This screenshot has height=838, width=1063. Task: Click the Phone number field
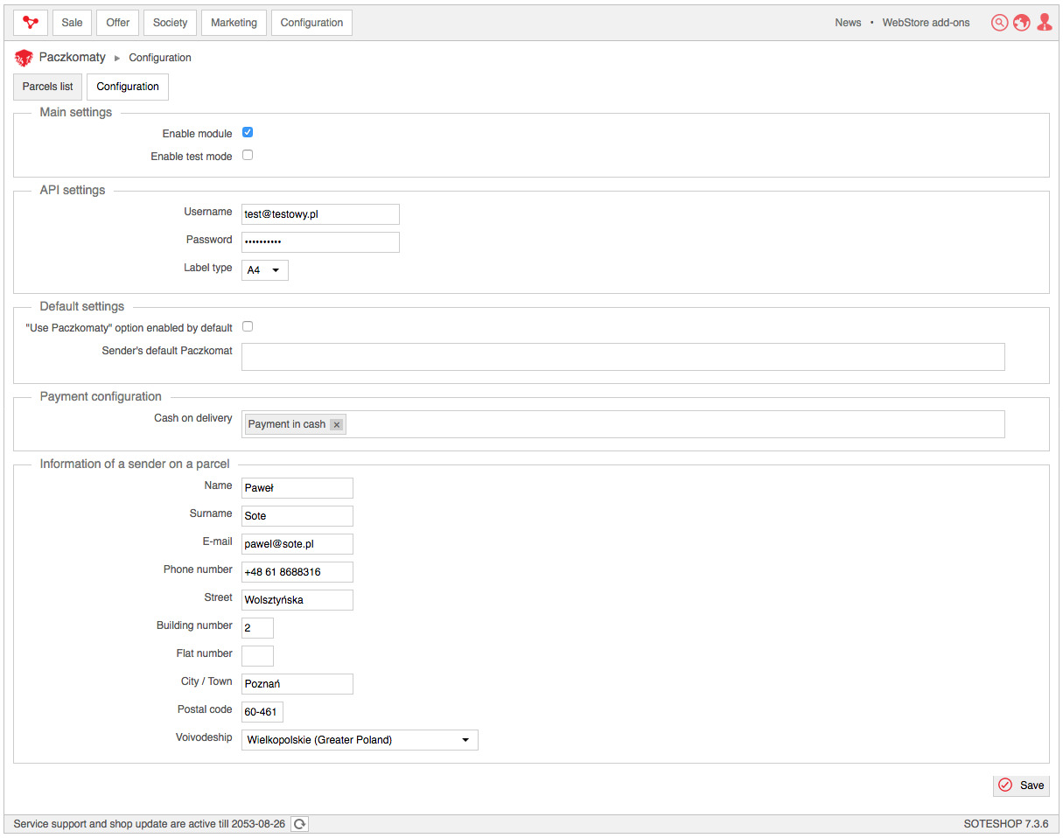click(x=297, y=572)
